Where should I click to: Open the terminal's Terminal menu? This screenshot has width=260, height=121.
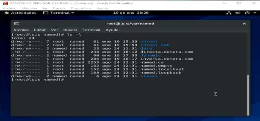click(x=91, y=30)
